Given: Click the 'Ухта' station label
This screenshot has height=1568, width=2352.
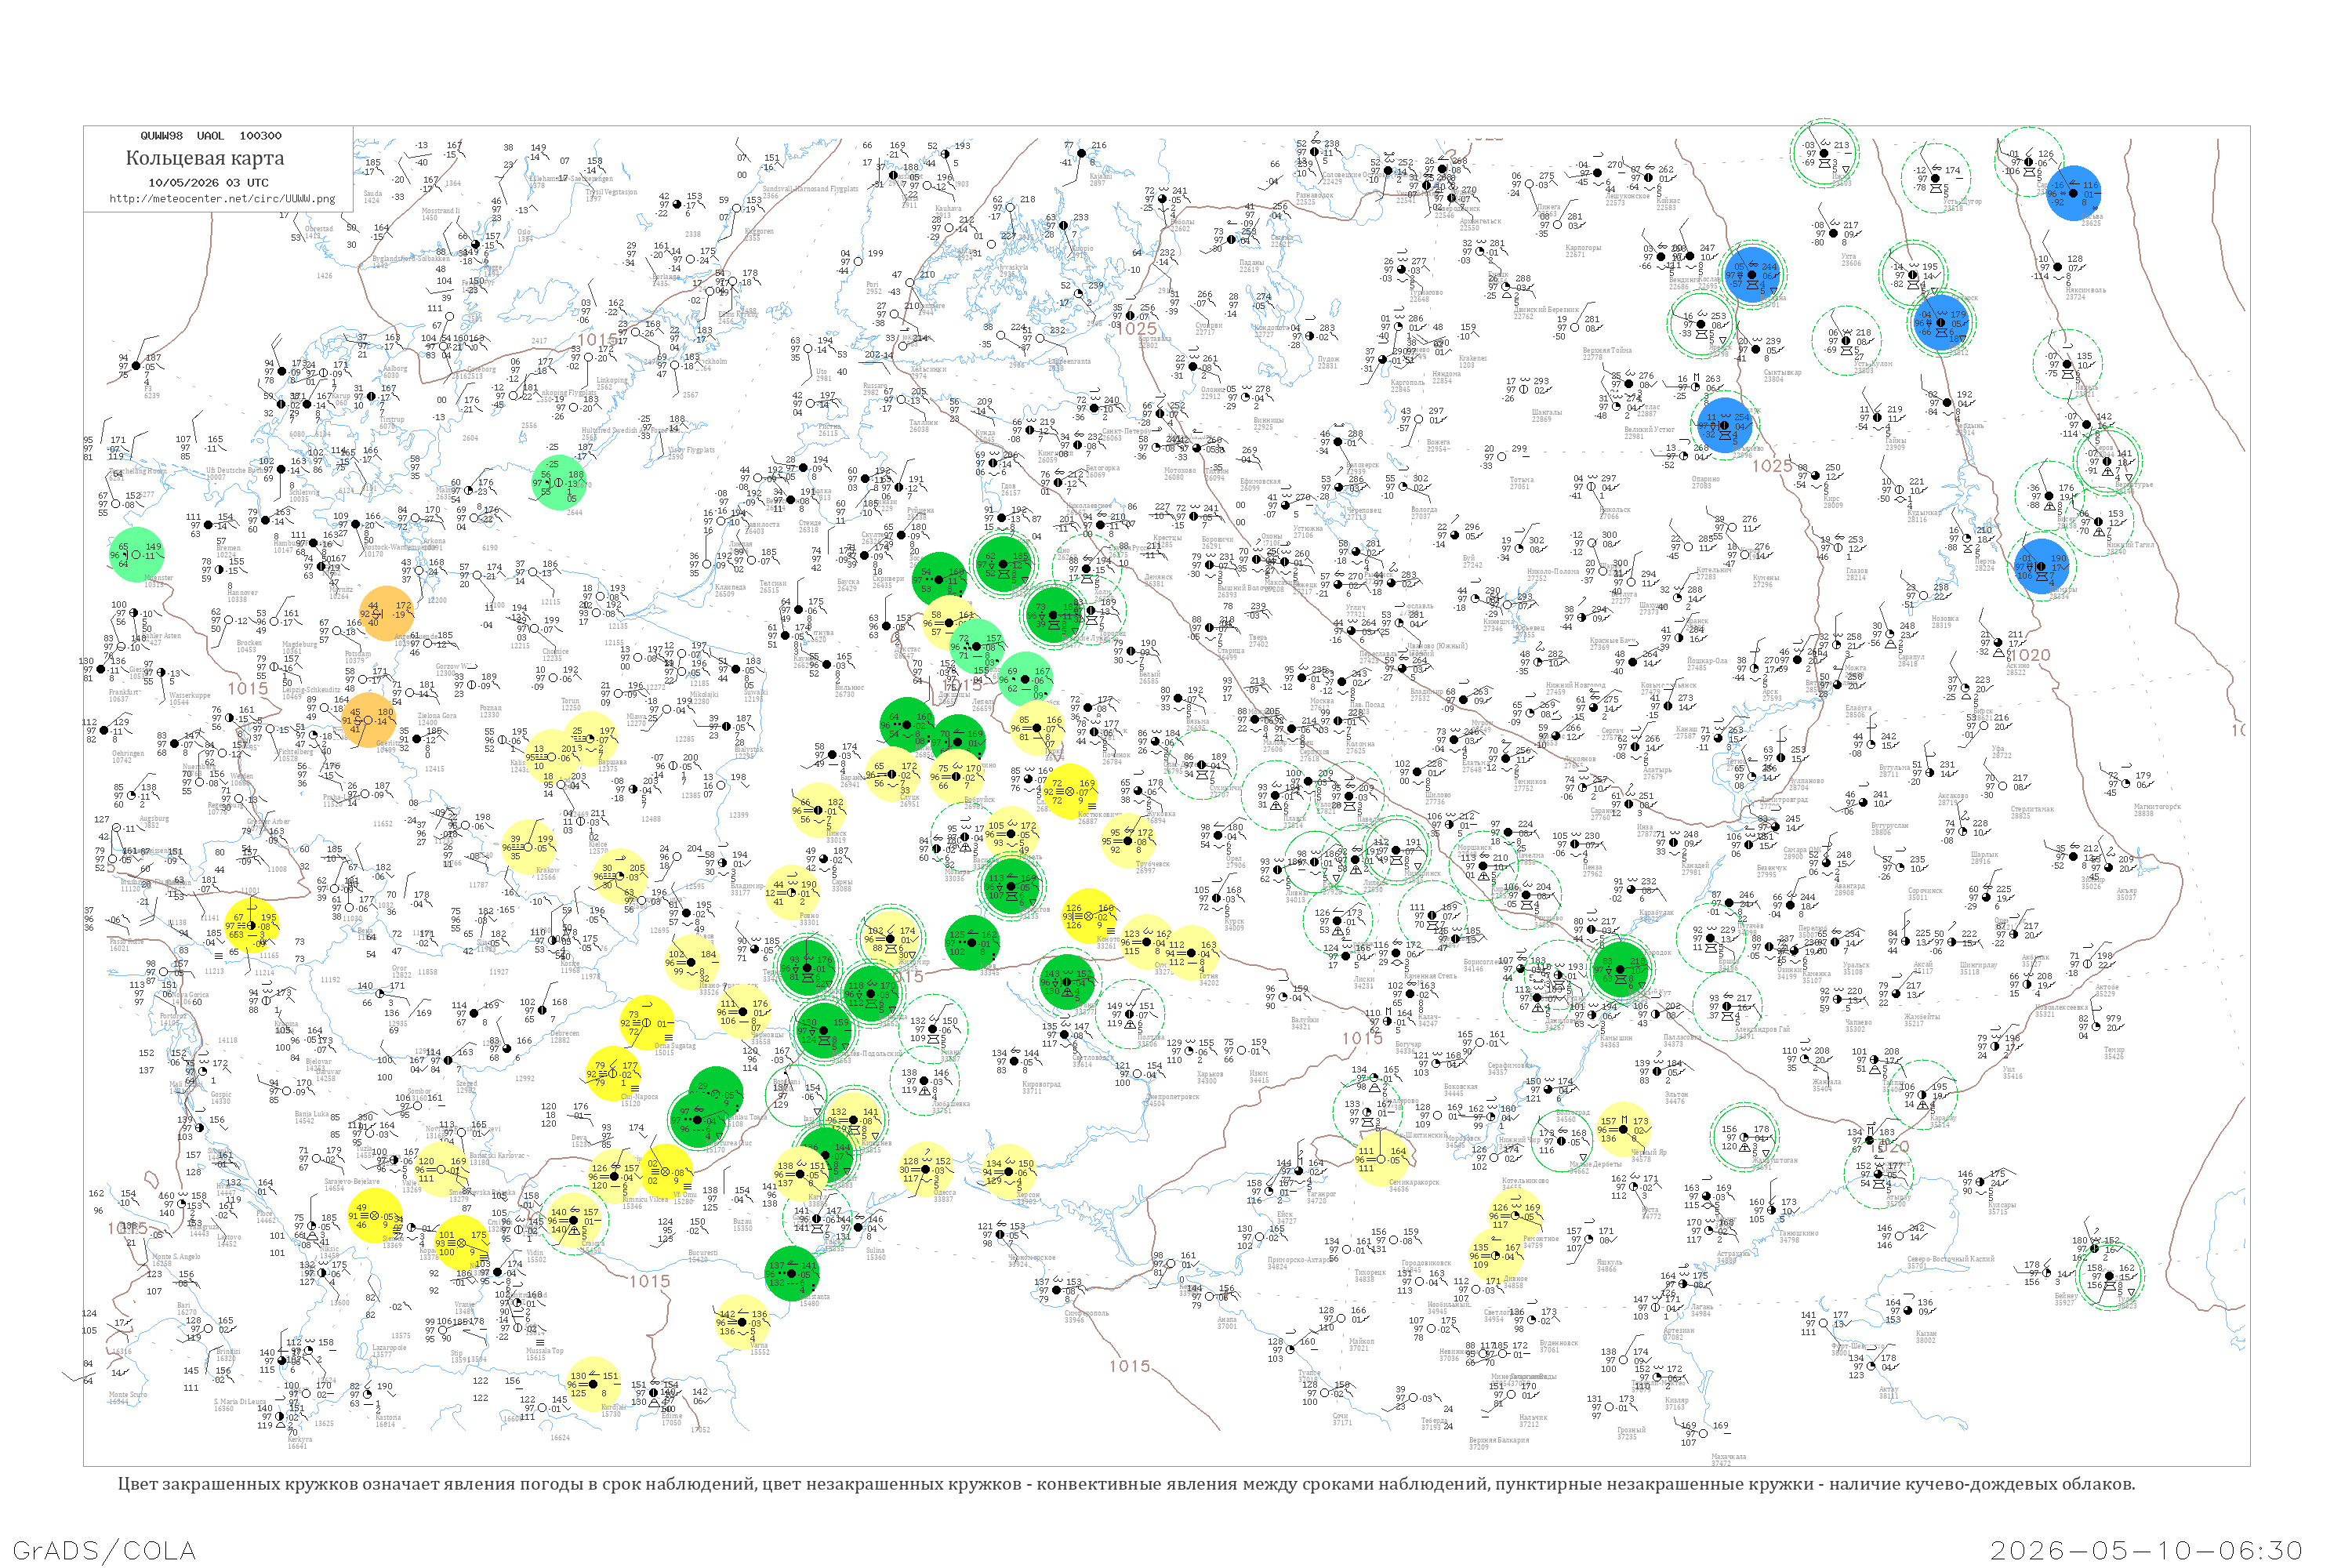Looking at the screenshot, I should (1849, 257).
